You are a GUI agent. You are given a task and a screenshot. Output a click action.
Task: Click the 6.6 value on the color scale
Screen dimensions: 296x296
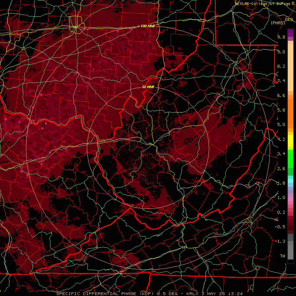281,95
